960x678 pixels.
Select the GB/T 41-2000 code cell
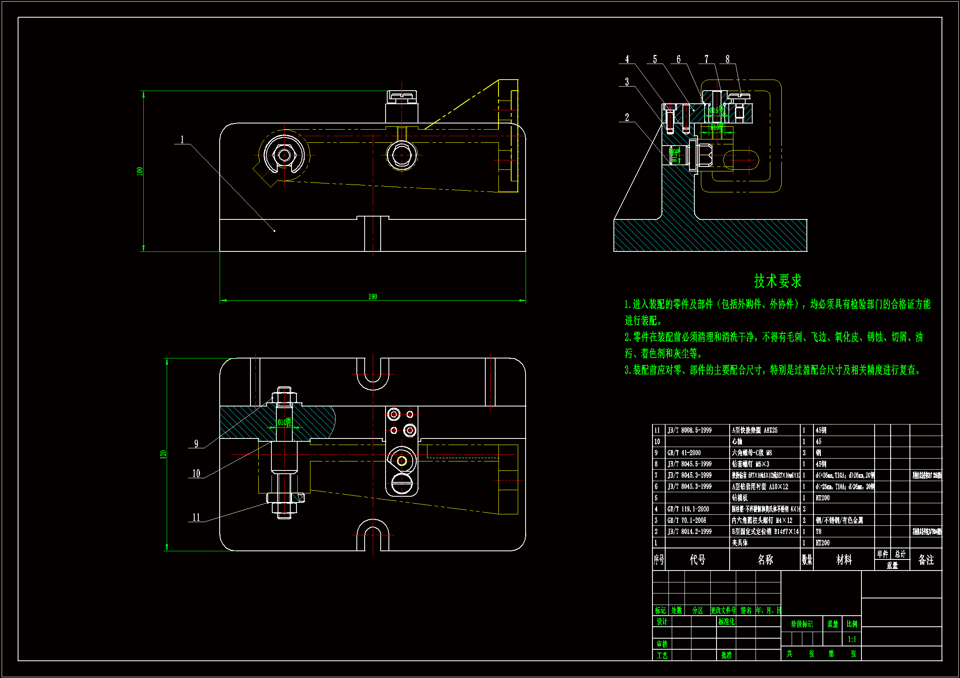[684, 453]
